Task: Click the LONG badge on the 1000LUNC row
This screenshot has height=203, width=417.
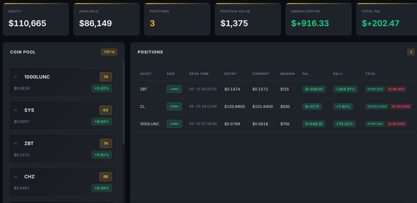Action: (x=174, y=124)
